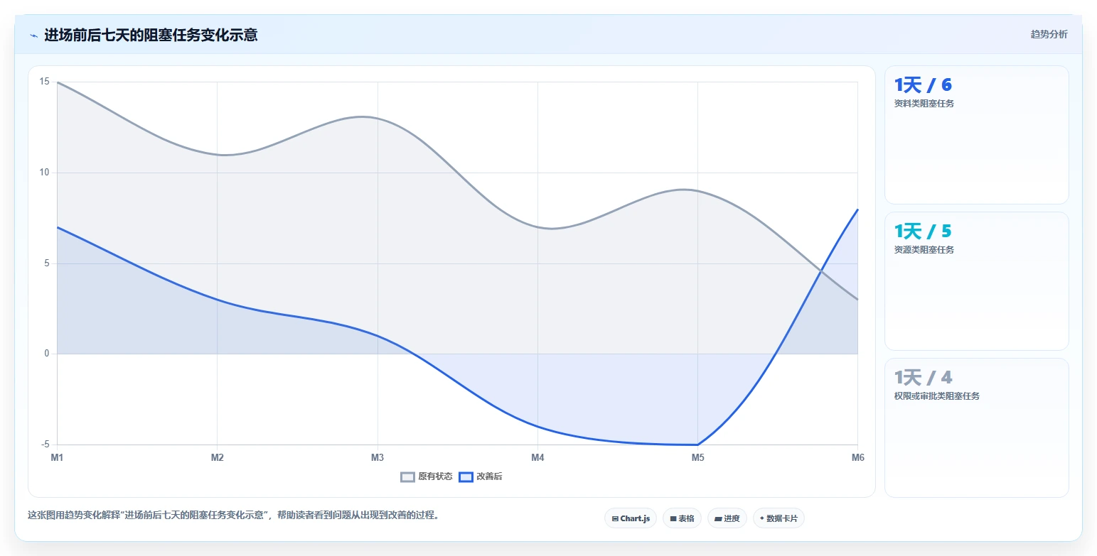Click the 进度 tag
The width and height of the screenshot is (1097, 556).
click(x=727, y=518)
